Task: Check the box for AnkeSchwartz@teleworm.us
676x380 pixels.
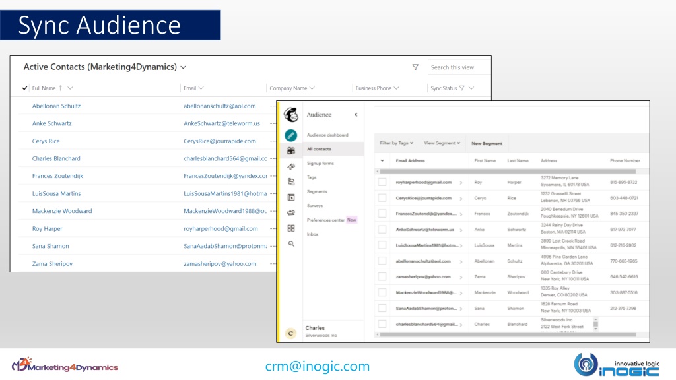Action: [382, 229]
